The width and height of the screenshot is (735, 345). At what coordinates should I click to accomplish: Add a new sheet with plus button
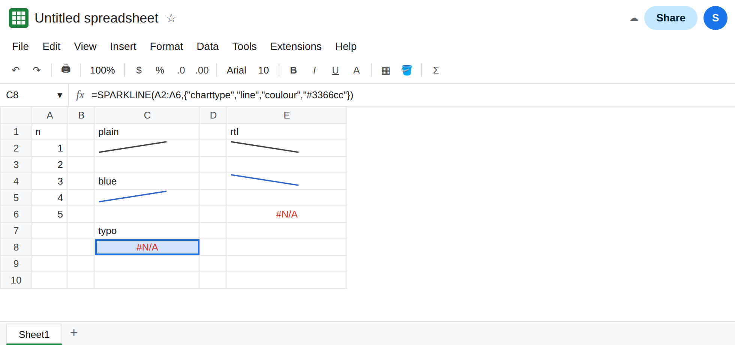[x=74, y=333]
